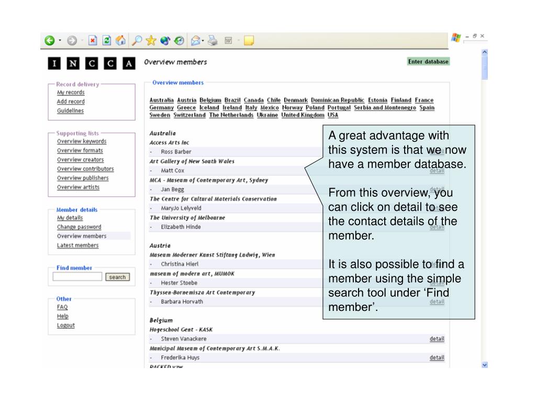Viewport: 536px width, 402px height.
Task: Open the Change password link
Action: [80, 227]
